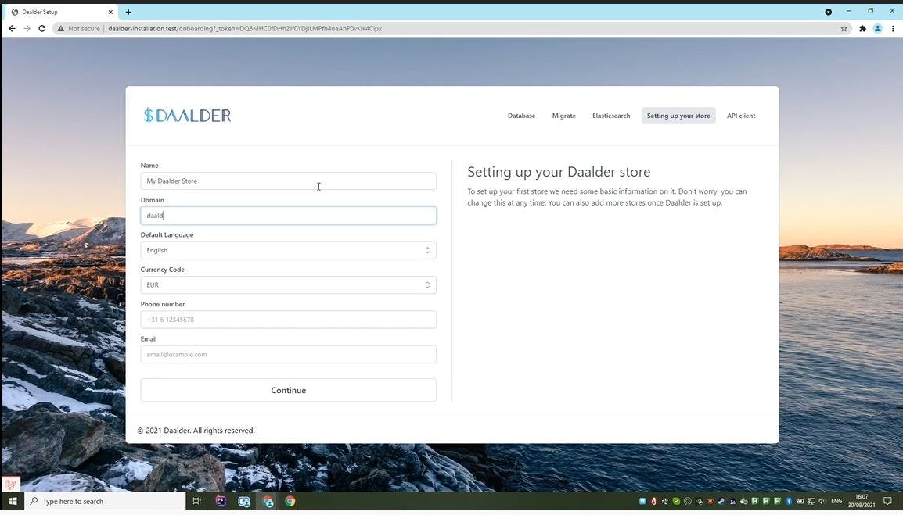Click the Type here to search box
This screenshot has width=903, height=515.
point(106,501)
